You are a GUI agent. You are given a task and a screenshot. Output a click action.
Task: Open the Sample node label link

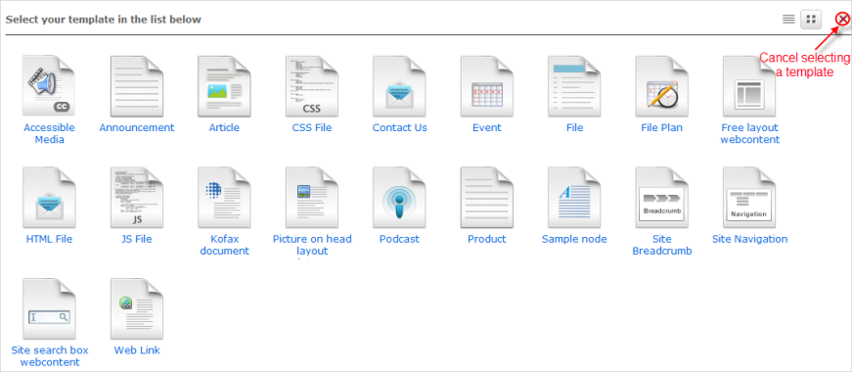[574, 239]
